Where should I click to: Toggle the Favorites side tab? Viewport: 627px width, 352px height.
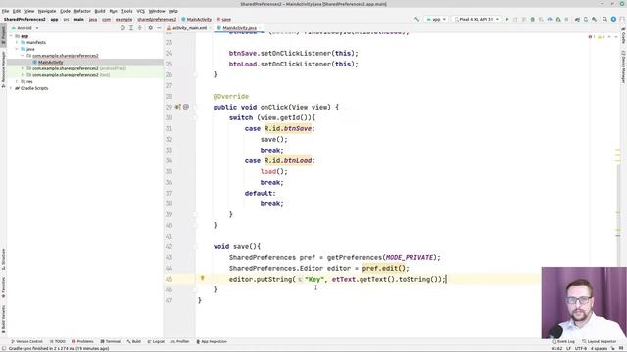3,287
